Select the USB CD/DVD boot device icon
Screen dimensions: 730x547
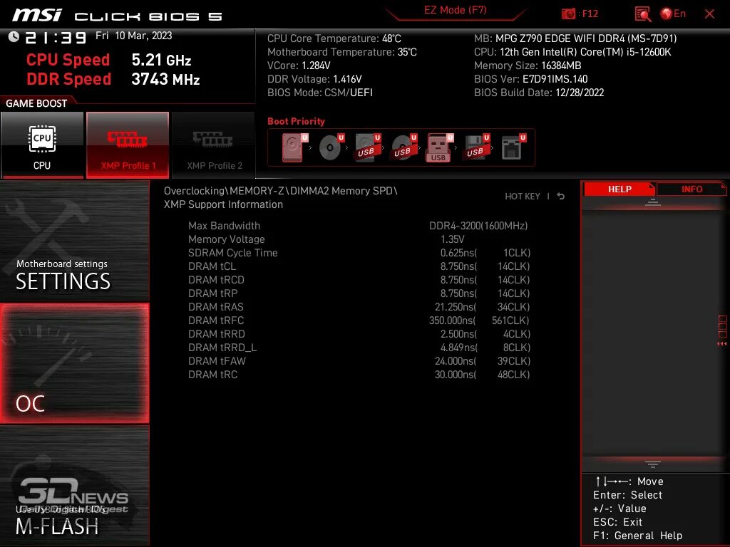click(x=403, y=147)
